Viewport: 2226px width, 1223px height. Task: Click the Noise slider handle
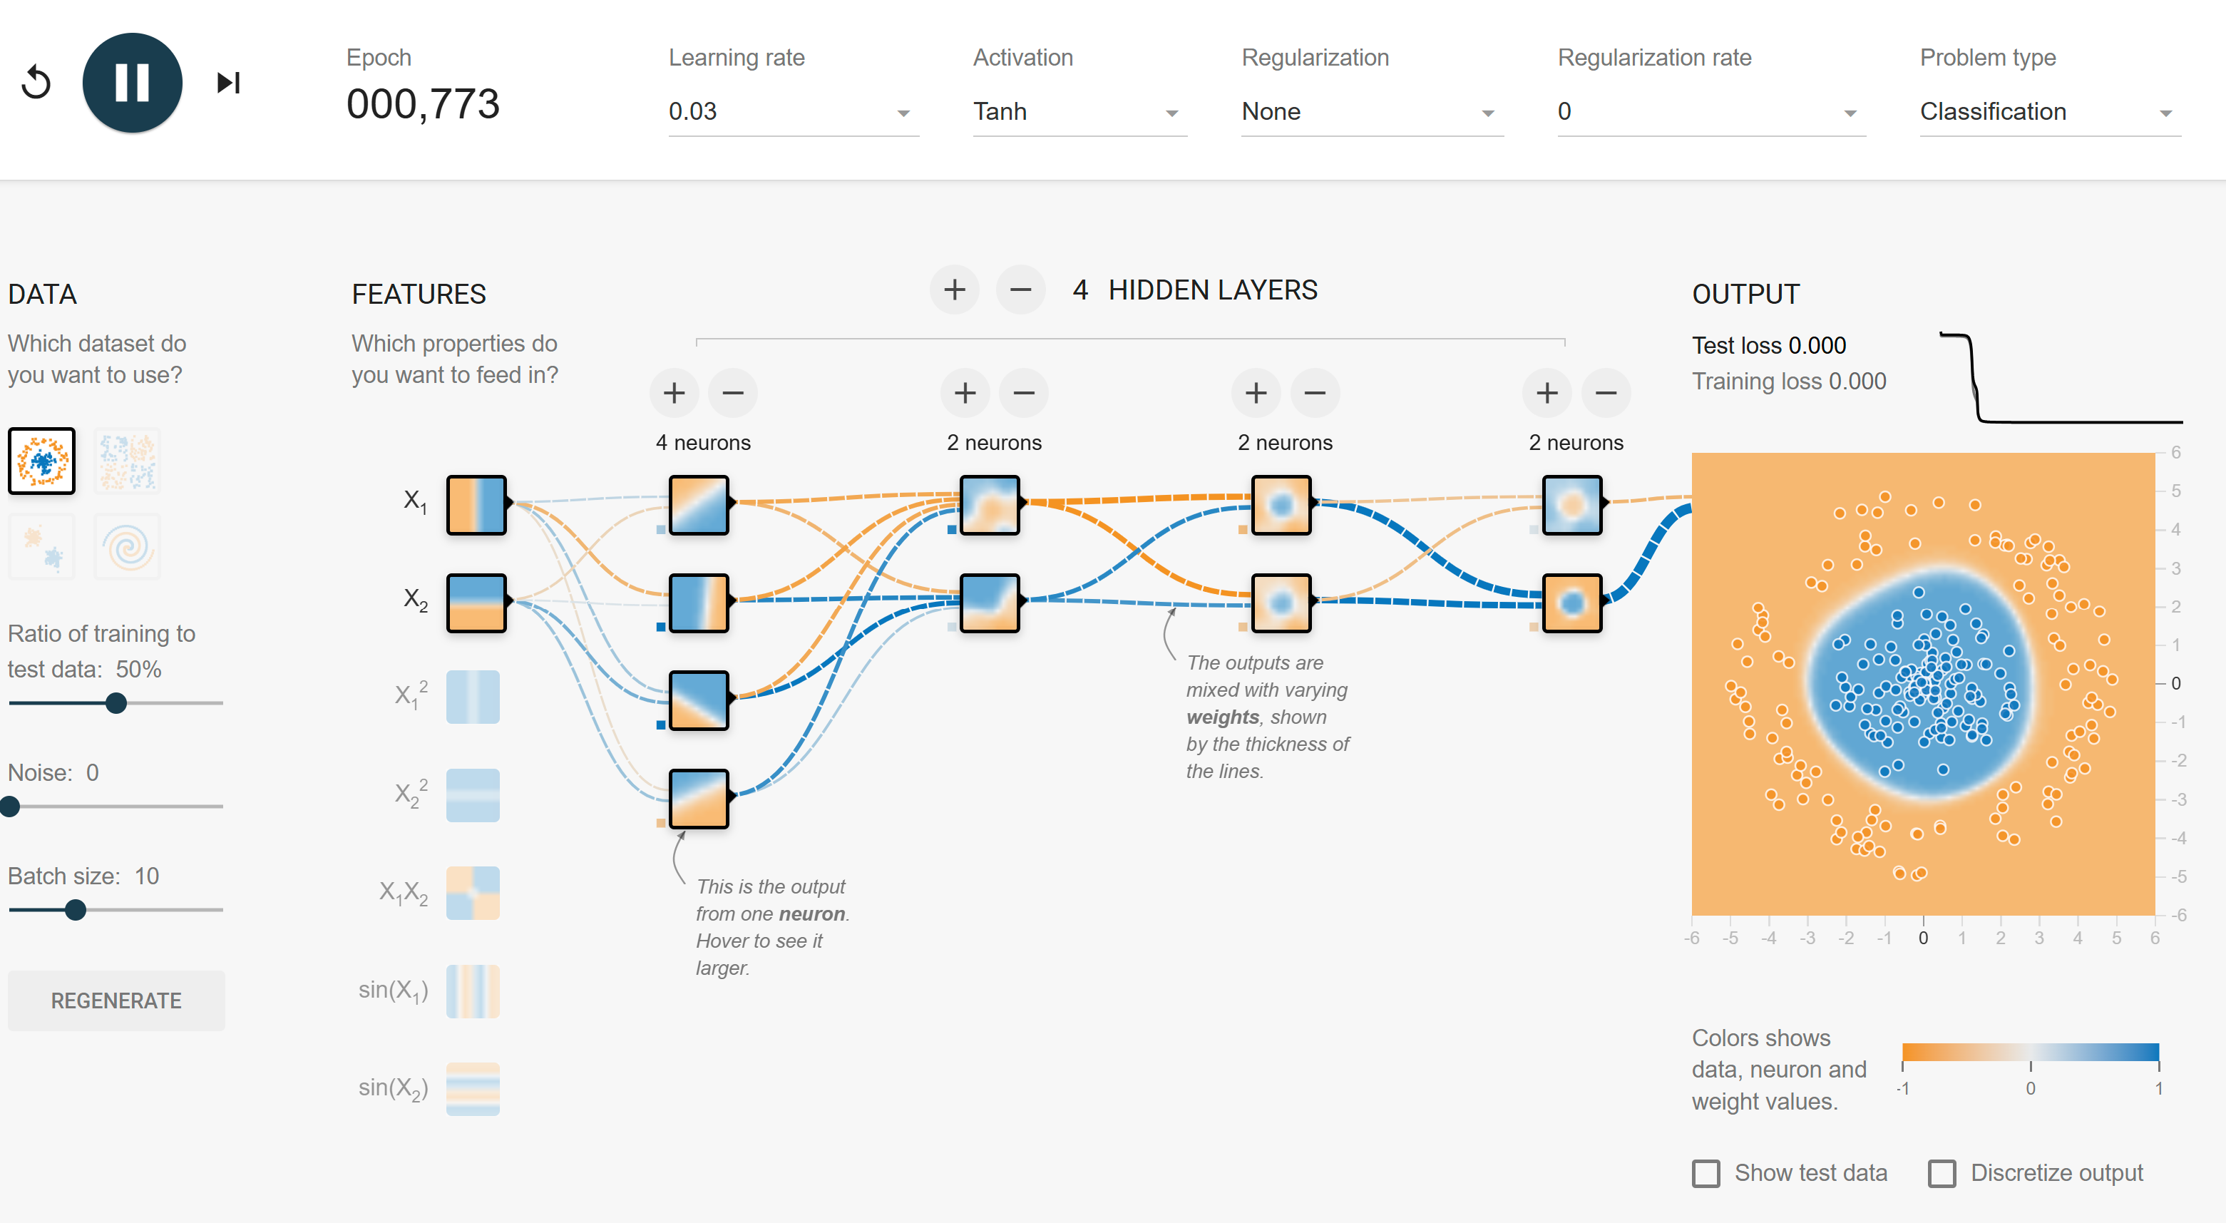coord(11,807)
